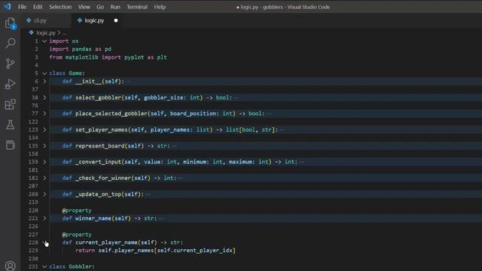Click the Python file icon on logic.py tab

(80, 20)
